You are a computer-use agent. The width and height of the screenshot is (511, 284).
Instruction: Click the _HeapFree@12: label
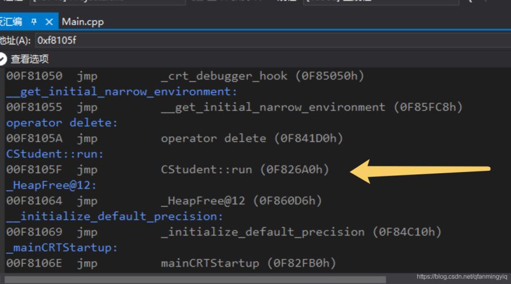click(x=51, y=185)
